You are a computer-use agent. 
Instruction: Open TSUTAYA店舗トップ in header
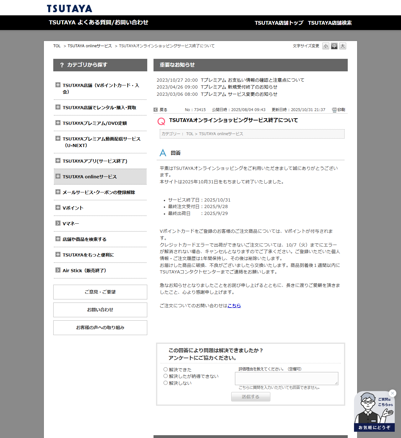pyautogui.click(x=279, y=23)
